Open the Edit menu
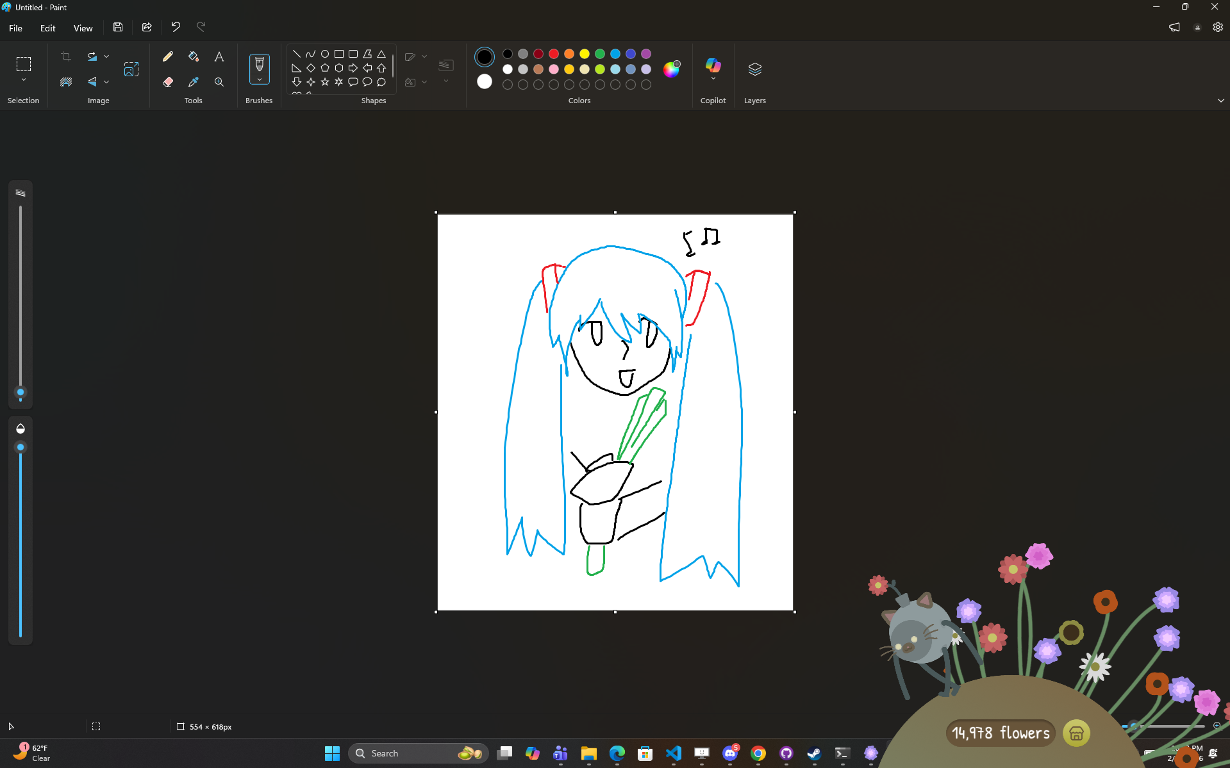1230x768 pixels. click(48, 28)
